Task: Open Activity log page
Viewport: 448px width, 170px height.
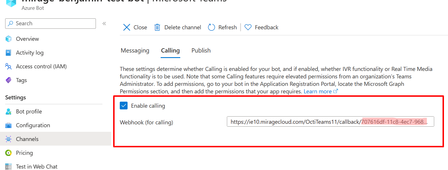Action: click(30, 53)
